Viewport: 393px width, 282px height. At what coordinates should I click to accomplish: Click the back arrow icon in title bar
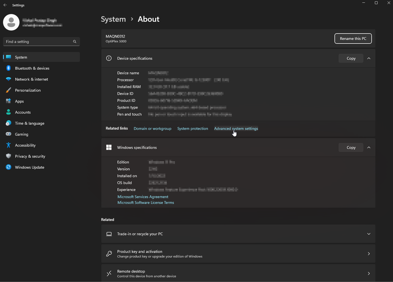[5, 5]
